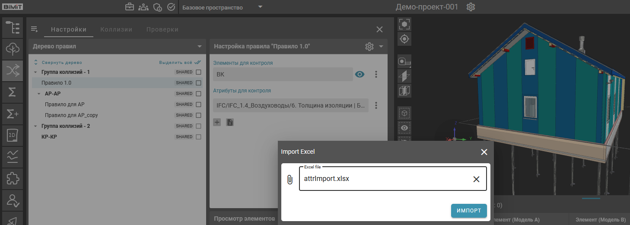This screenshot has height=225, width=630.
Task: Click the fit-to-view frame icon
Action: tap(404, 24)
